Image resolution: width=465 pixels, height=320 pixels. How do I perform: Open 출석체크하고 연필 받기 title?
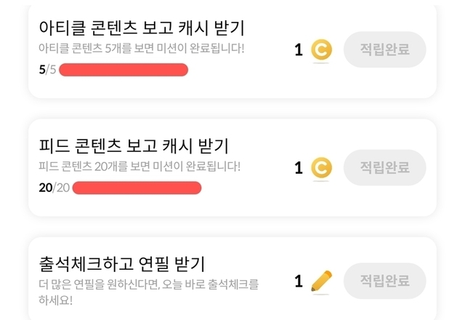(121, 262)
